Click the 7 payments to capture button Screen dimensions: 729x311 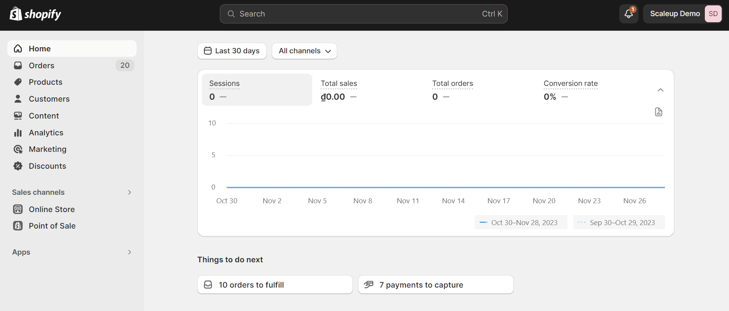point(435,285)
